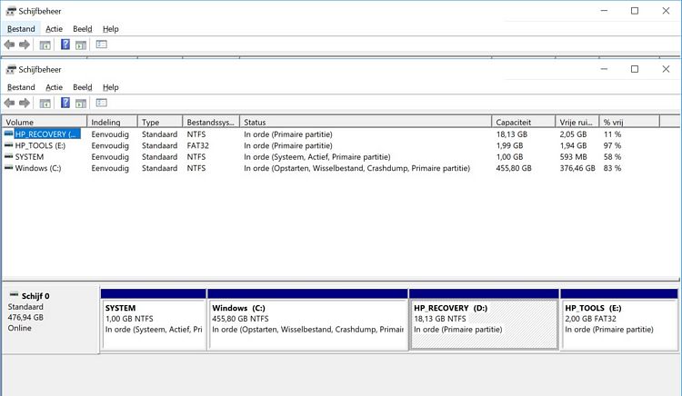Viewport: 682px width, 396px height.
Task: Sort by Indeling column header
Action: [112, 122]
